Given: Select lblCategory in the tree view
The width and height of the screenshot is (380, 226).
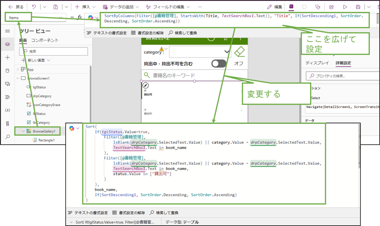Looking at the screenshot, I should pos(41,122).
